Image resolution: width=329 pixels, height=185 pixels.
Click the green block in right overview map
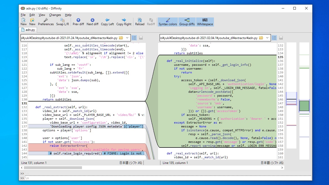(304, 106)
